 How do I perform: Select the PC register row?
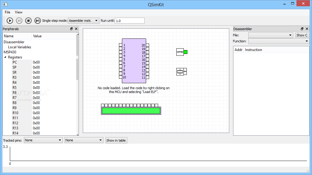(39, 62)
